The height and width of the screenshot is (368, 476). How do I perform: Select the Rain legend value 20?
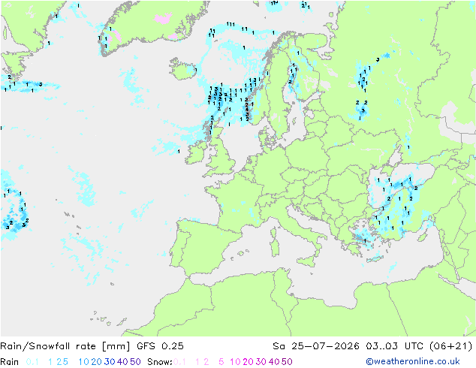point(96,362)
